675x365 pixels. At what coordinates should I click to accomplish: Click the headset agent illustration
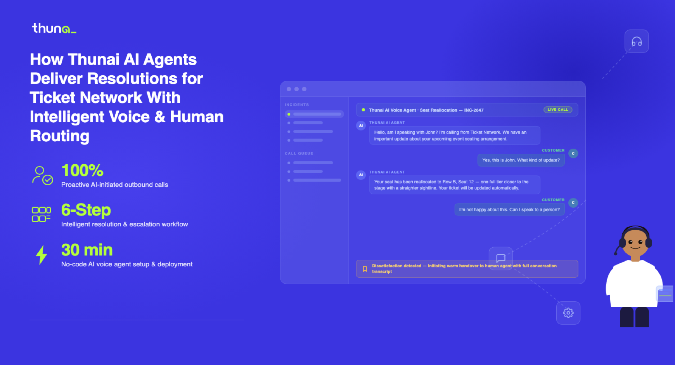(635, 276)
